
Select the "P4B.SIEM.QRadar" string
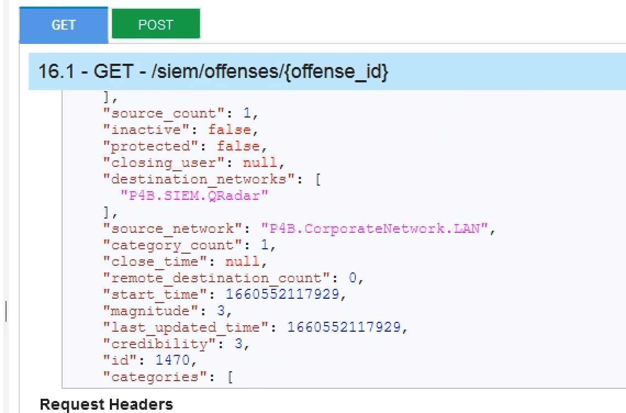click(190, 196)
